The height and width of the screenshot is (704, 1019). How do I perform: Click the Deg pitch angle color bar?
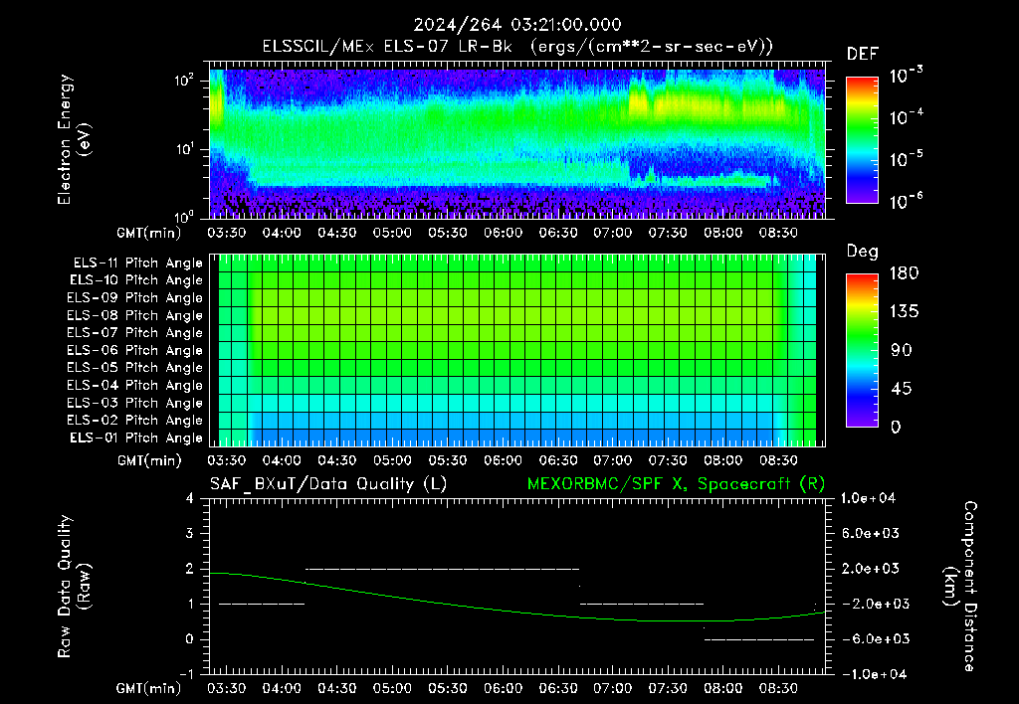[862, 350]
